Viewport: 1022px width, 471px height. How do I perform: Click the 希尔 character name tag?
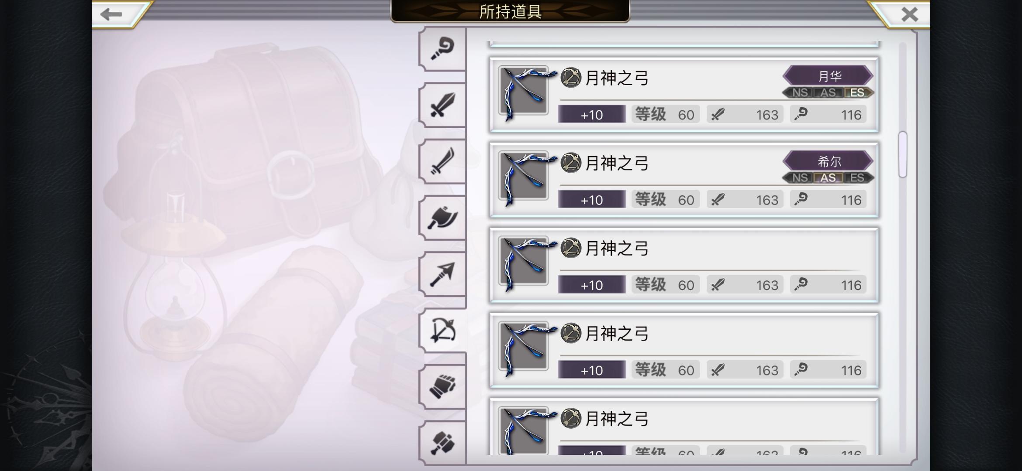(x=828, y=161)
